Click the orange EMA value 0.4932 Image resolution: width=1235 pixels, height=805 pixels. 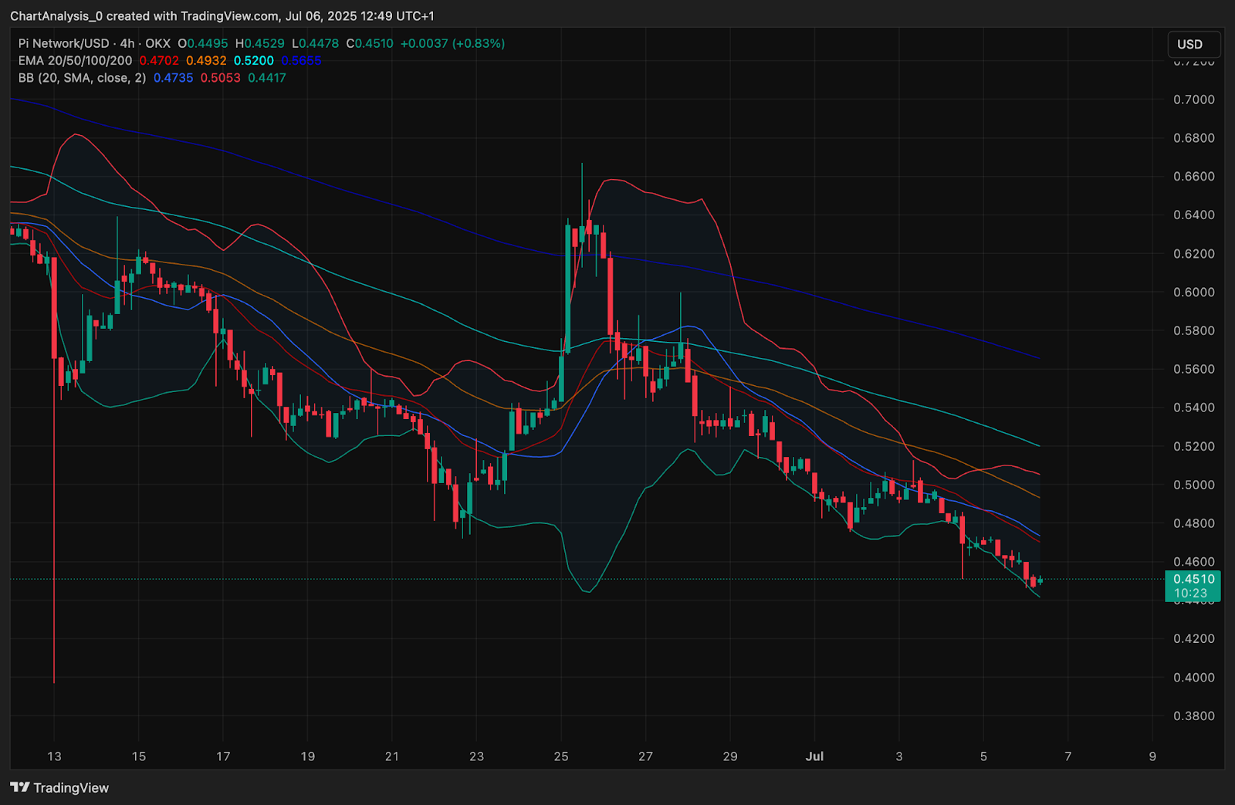point(206,60)
